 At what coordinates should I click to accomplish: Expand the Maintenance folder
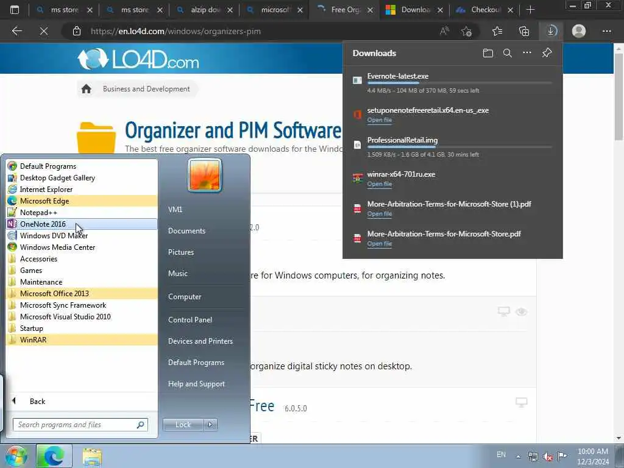coord(82,282)
